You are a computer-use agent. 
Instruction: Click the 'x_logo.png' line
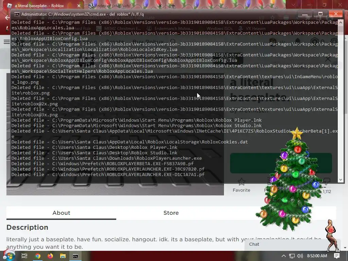[x=25, y=82]
